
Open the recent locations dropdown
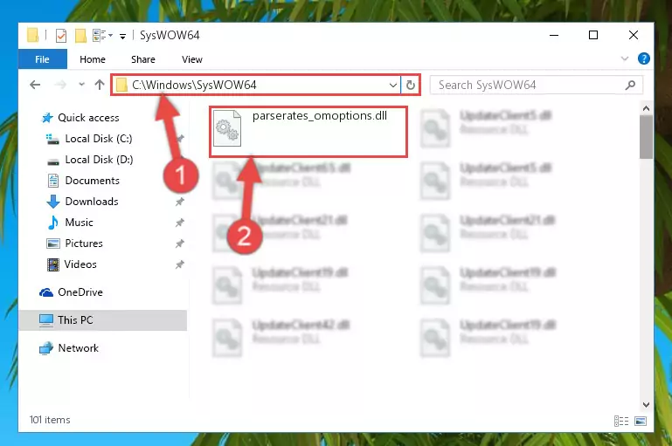pyautogui.click(x=81, y=85)
